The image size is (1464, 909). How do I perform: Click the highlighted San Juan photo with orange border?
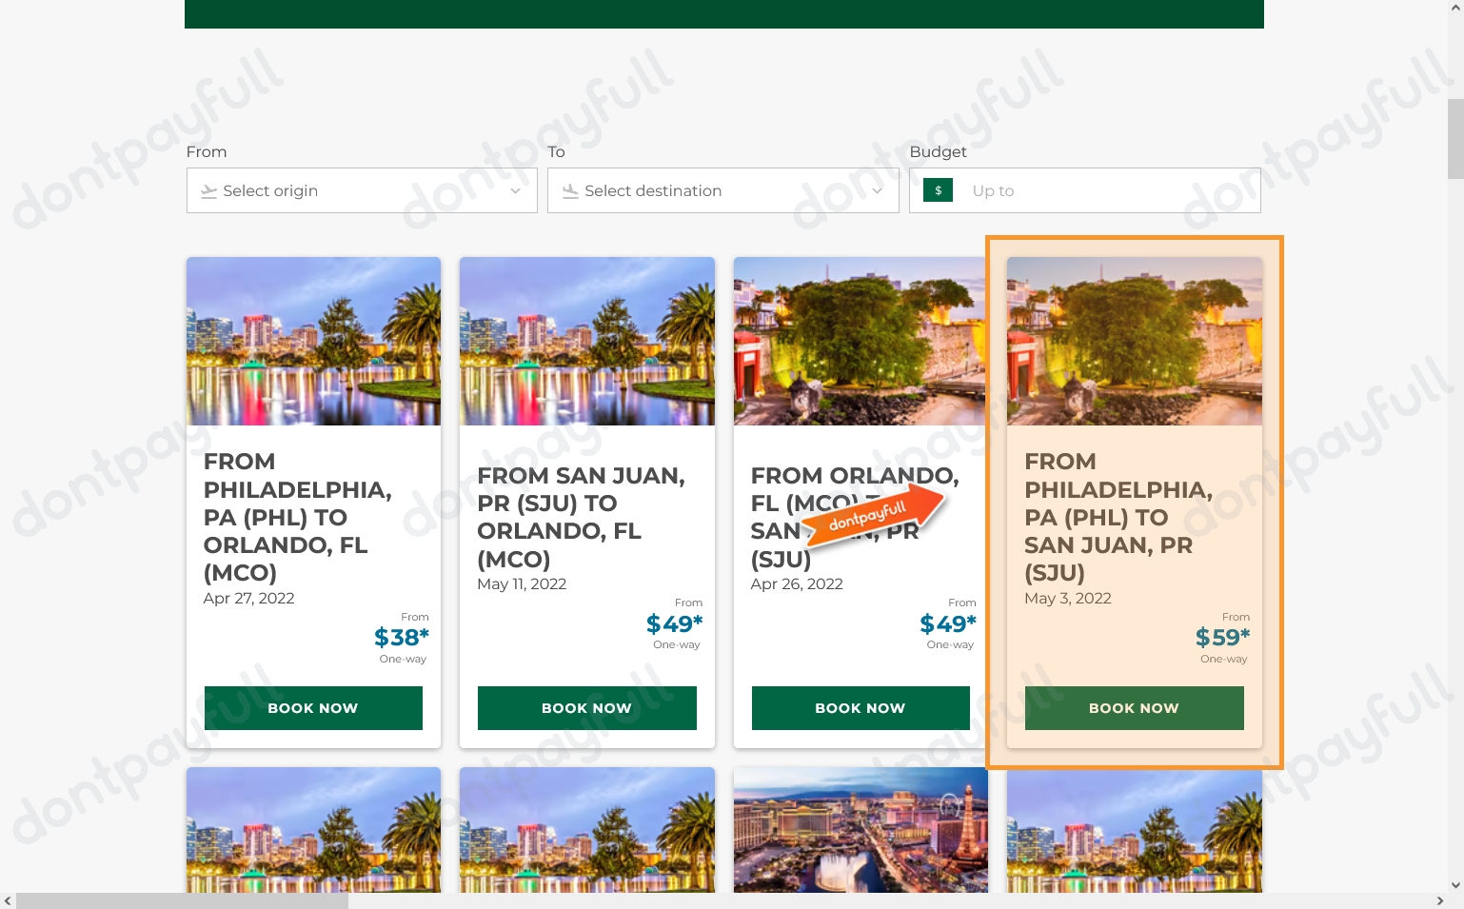tap(1134, 341)
